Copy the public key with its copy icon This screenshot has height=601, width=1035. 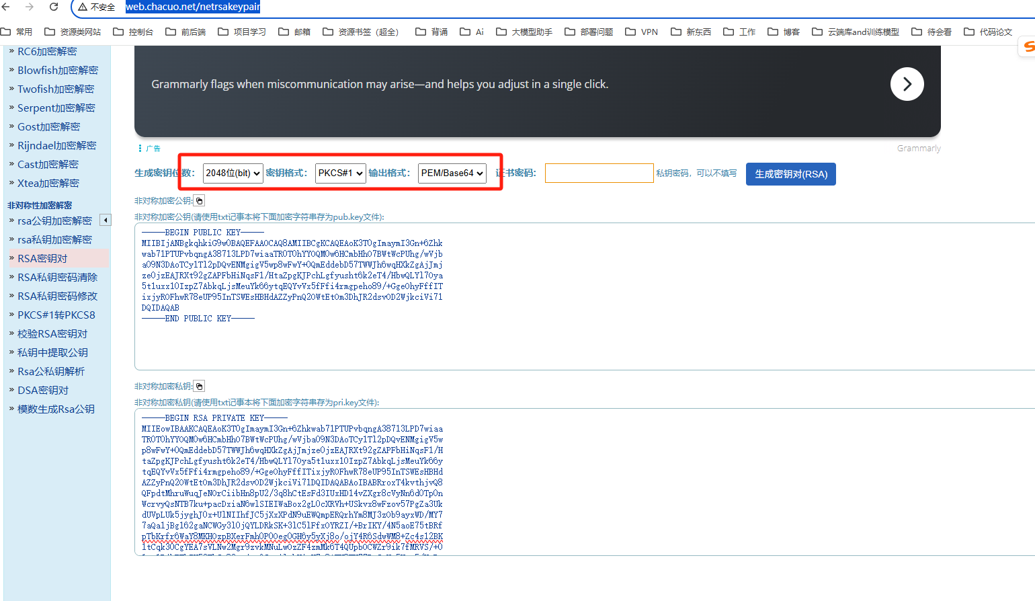coord(199,200)
